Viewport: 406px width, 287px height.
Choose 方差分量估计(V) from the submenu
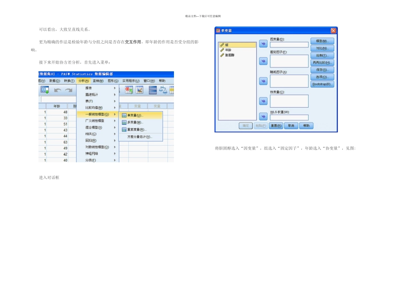click(x=140, y=137)
